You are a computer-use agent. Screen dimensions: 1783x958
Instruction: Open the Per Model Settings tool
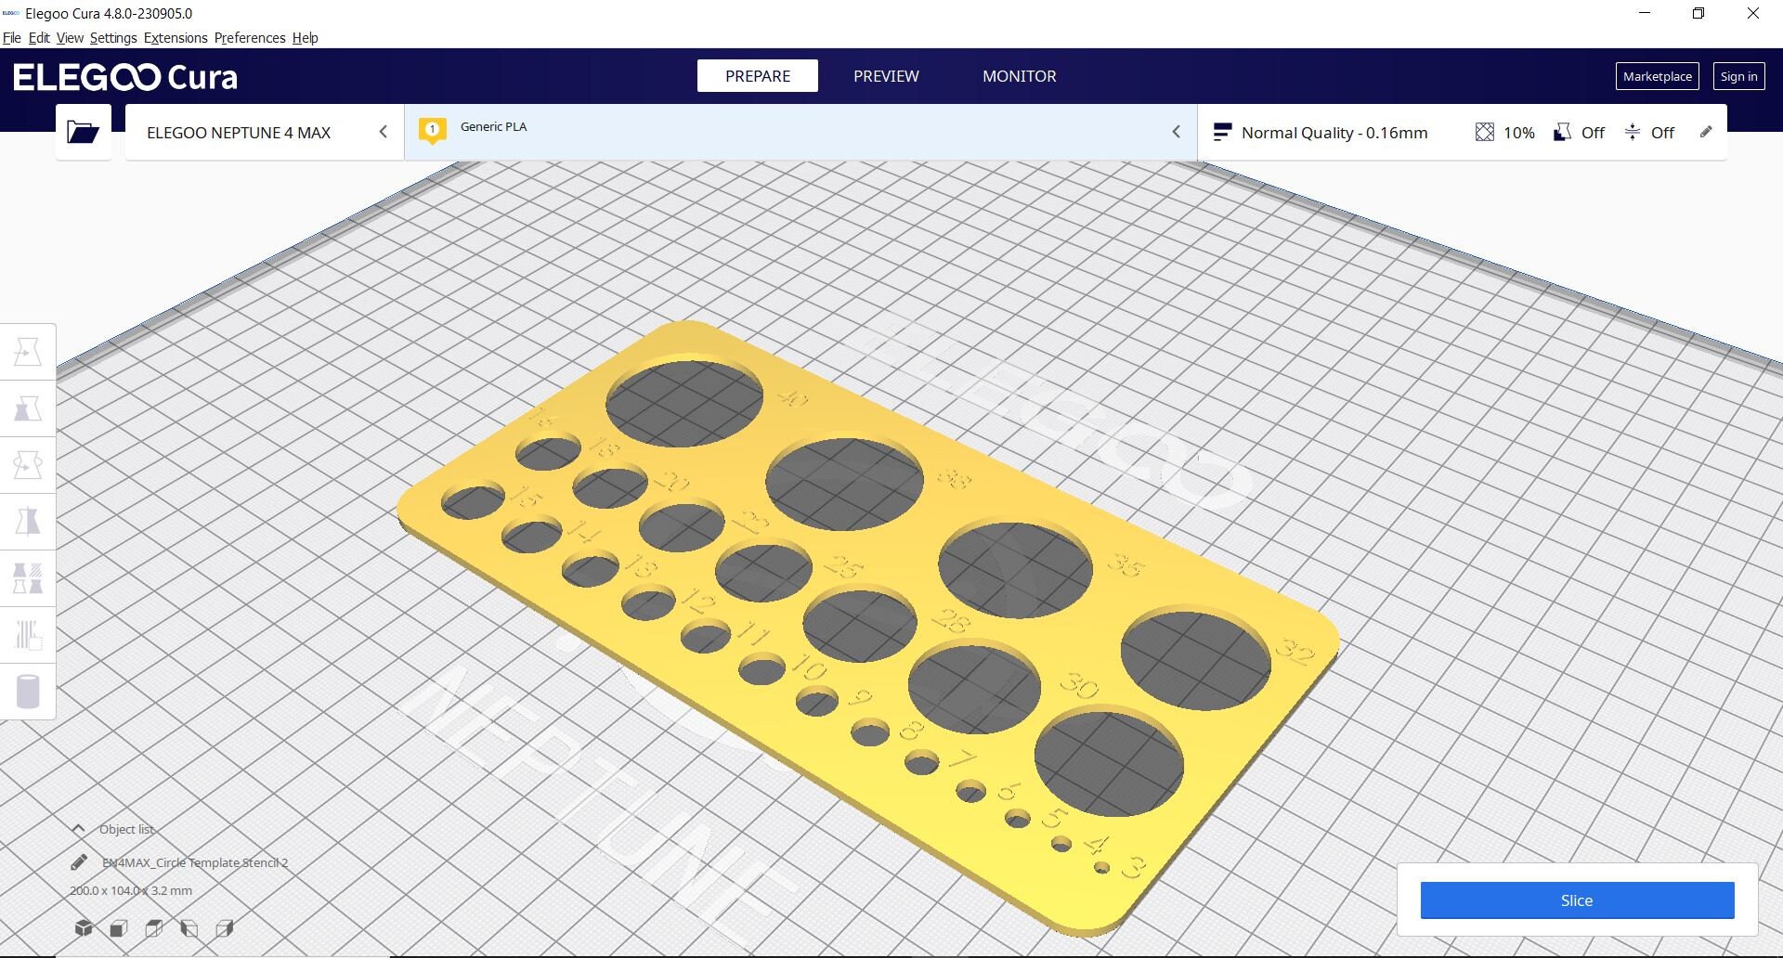pos(28,577)
